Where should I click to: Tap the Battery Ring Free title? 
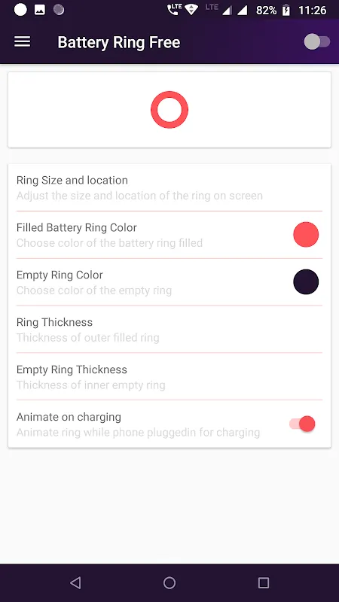tap(119, 42)
